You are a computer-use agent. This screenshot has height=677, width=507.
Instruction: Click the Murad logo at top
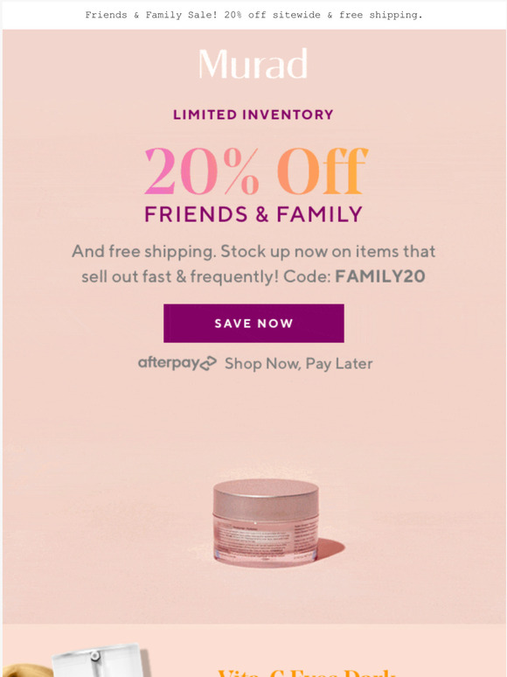point(253,64)
